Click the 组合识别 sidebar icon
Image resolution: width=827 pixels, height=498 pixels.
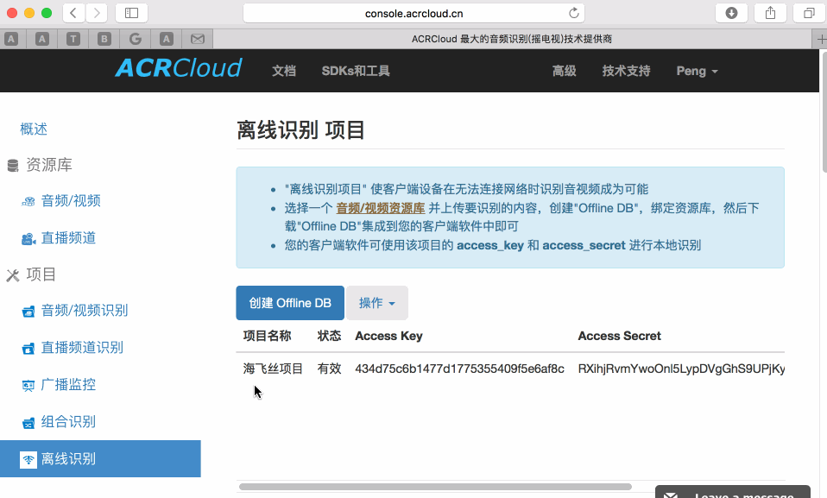point(28,423)
